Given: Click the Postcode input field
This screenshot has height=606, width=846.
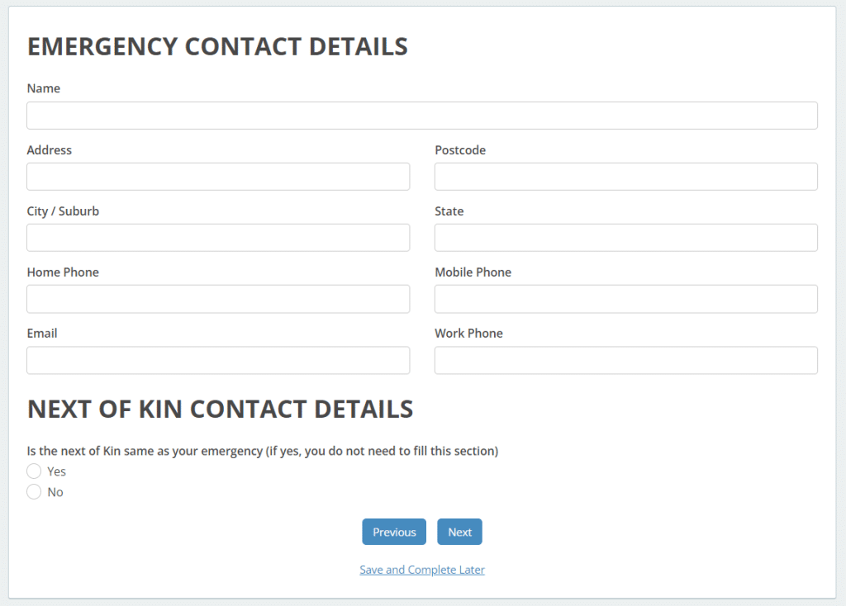Looking at the screenshot, I should coord(625,176).
